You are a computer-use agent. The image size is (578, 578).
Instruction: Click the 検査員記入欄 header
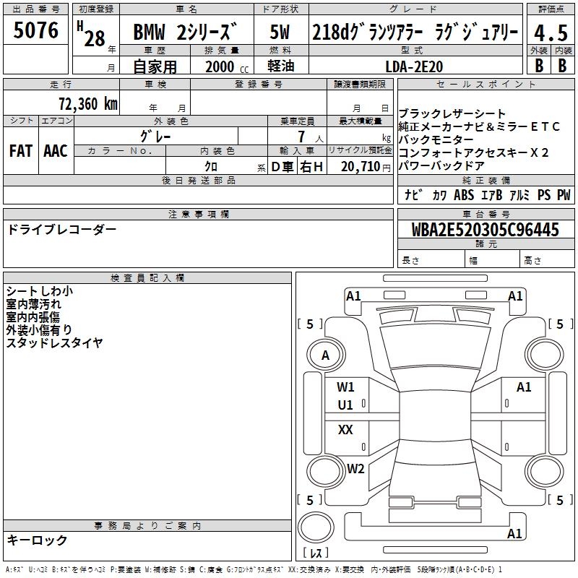(147, 277)
